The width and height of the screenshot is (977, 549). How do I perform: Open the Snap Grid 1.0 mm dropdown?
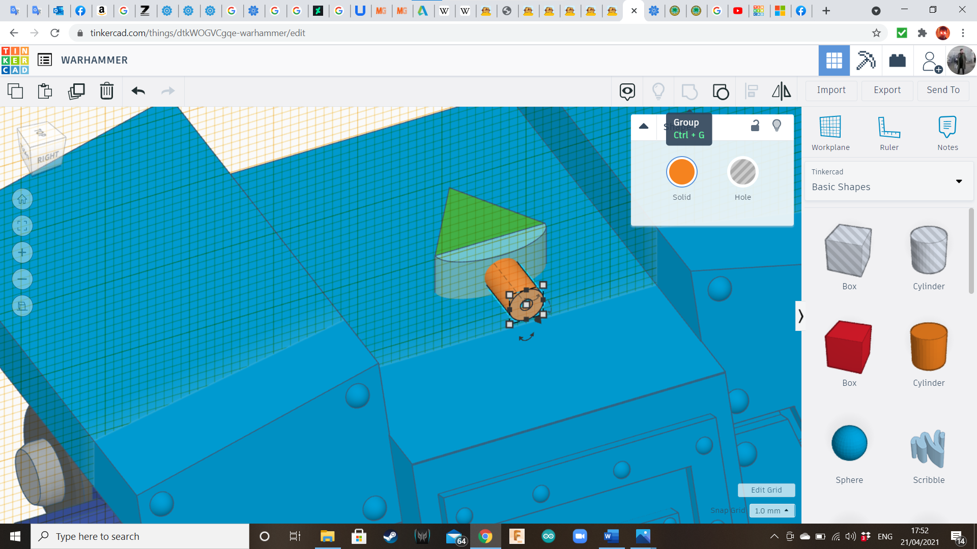click(x=771, y=510)
